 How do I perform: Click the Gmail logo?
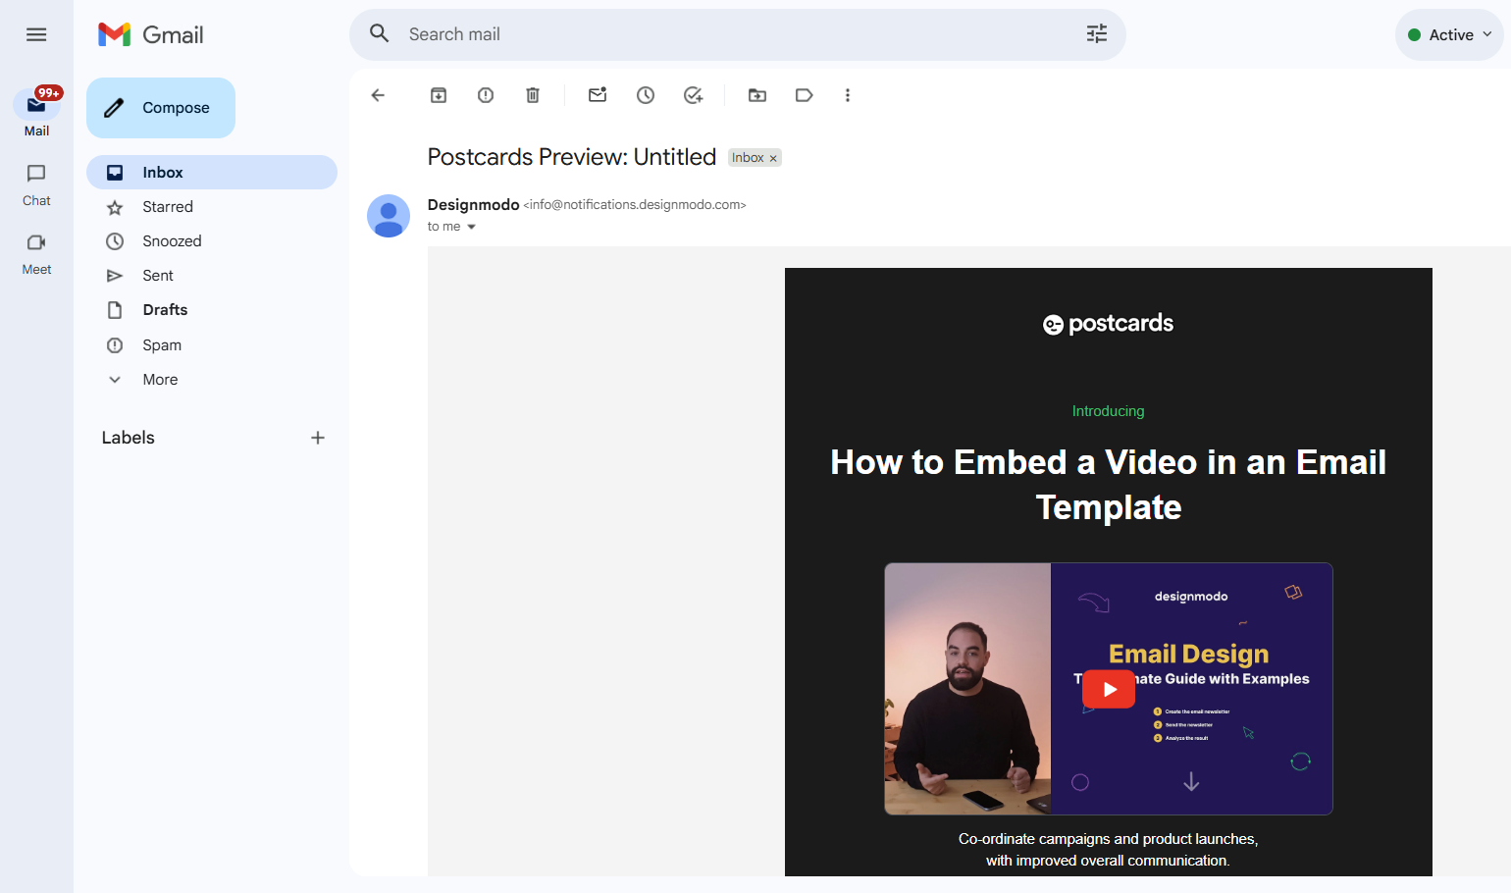click(x=151, y=34)
